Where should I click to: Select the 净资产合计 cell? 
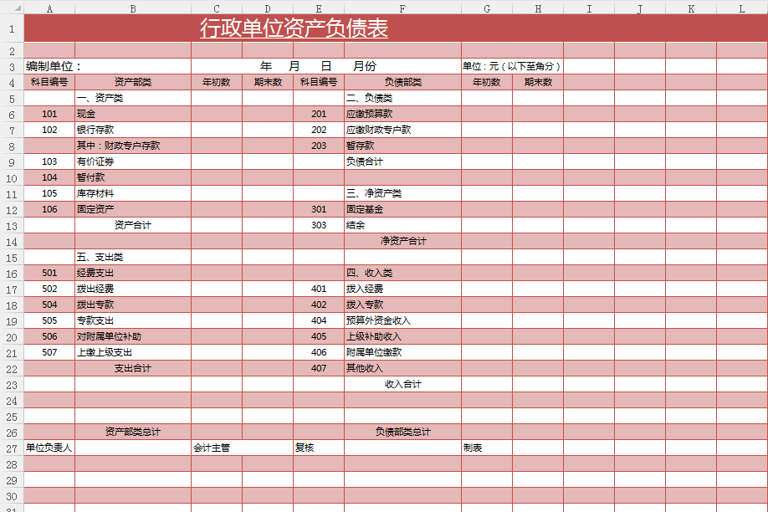coord(402,241)
